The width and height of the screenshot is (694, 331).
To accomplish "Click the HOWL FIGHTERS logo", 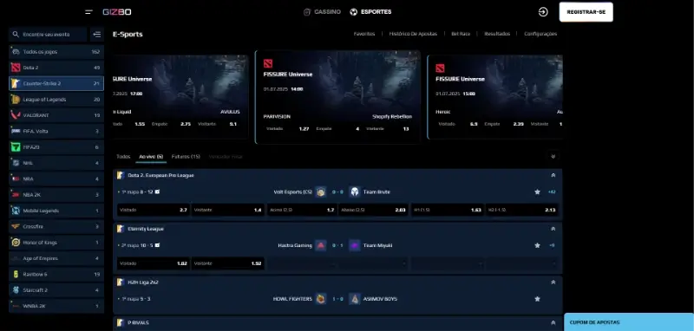I will click(x=321, y=299).
